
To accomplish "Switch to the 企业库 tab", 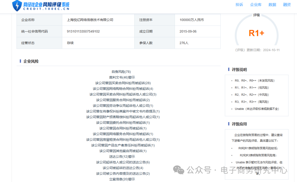I will pyautogui.click(x=256, y=4).
